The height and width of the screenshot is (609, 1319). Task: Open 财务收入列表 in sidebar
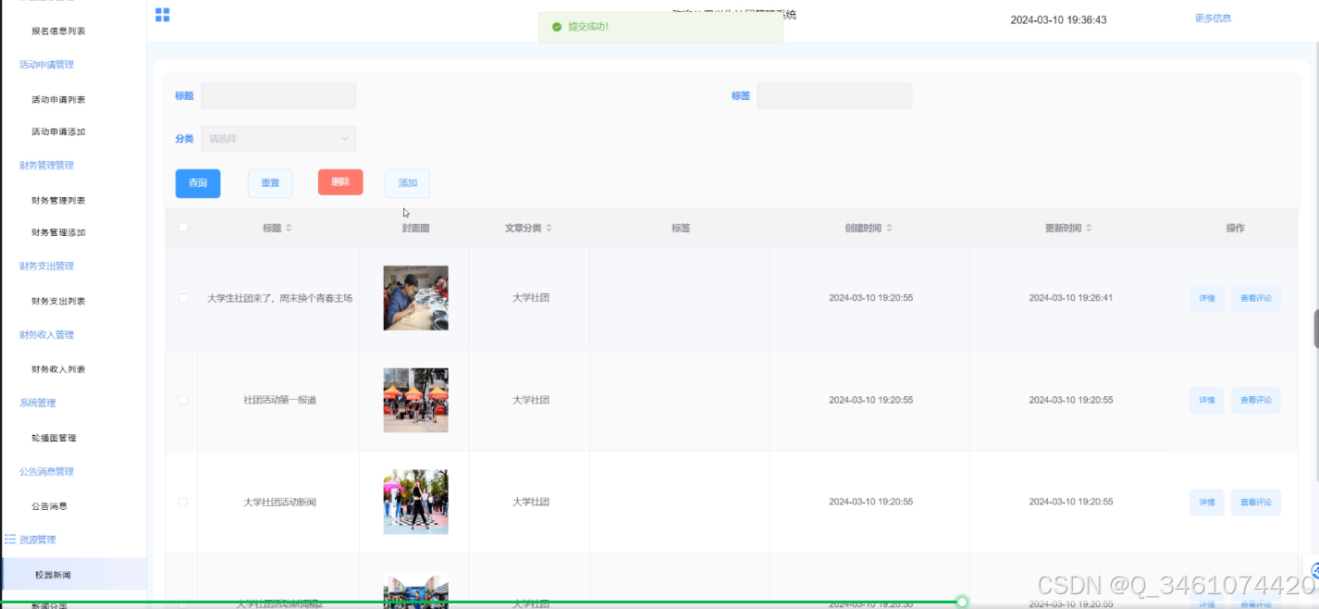(58, 369)
